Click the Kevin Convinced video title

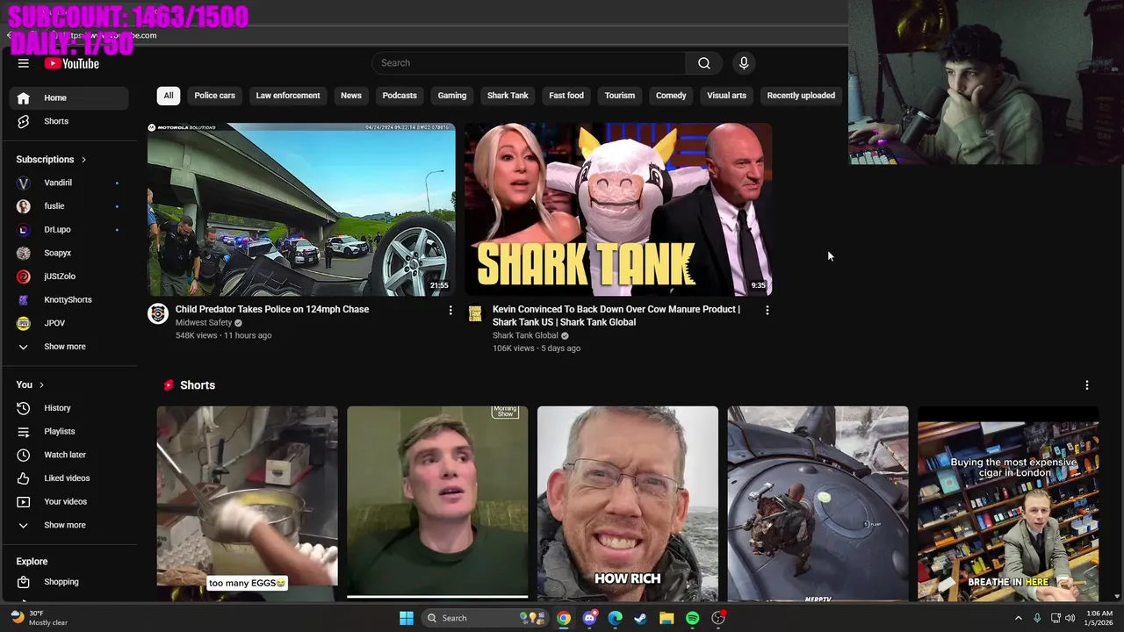coord(616,315)
